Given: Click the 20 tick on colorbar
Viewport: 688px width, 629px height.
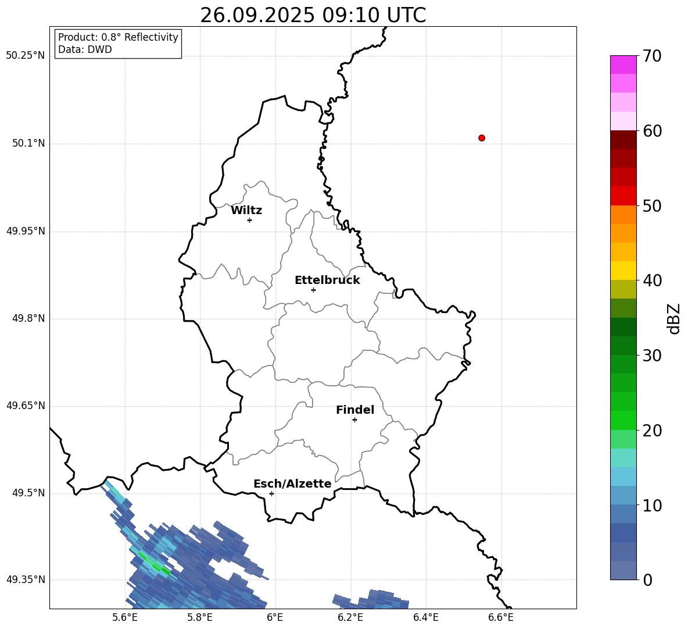Looking at the screenshot, I should click(x=652, y=431).
